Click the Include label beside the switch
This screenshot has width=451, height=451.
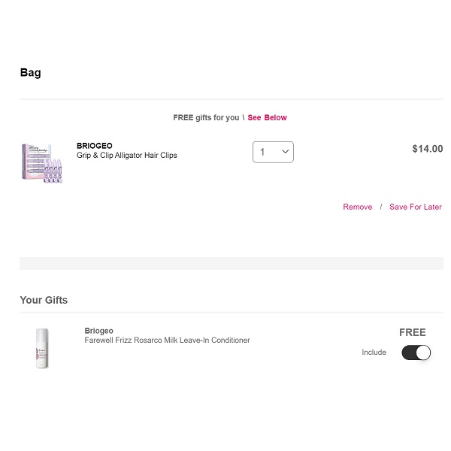pyautogui.click(x=374, y=353)
